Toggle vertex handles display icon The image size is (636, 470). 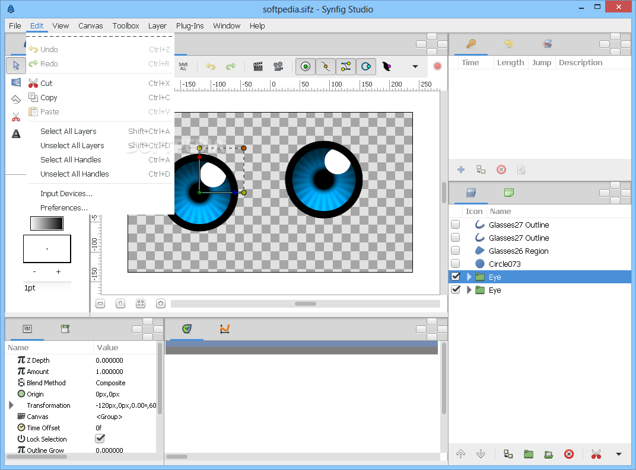(326, 66)
